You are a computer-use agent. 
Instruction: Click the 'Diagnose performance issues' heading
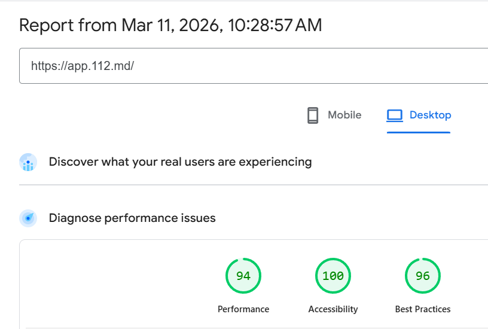point(132,218)
